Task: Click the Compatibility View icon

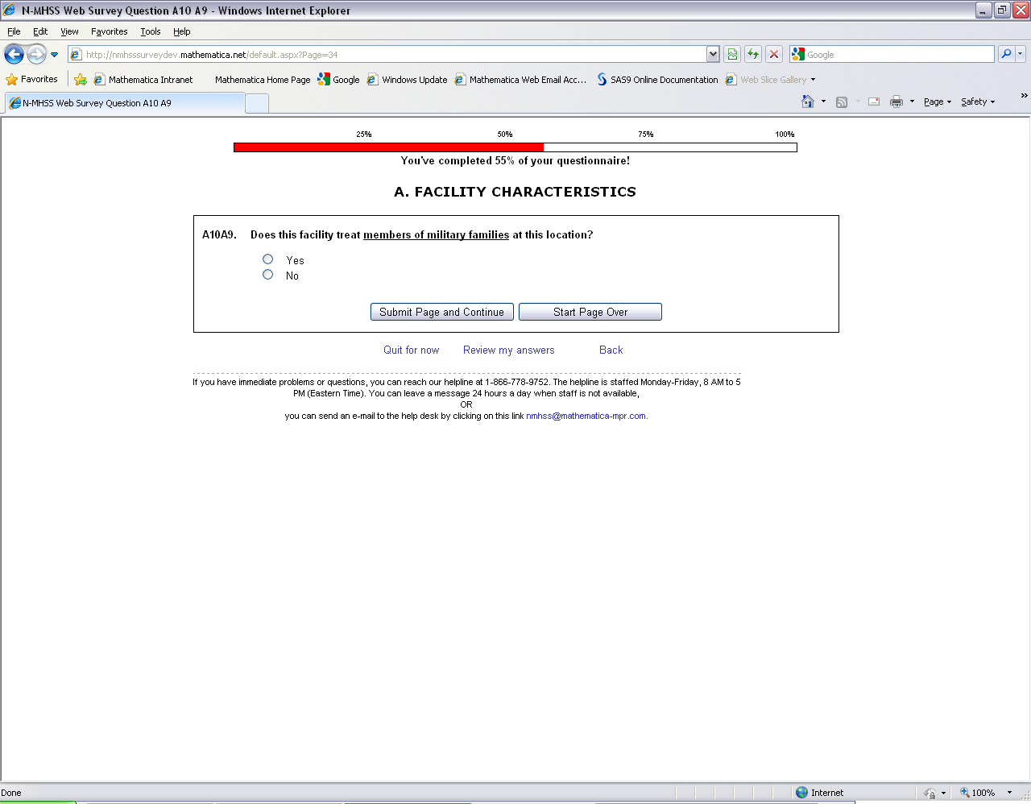Action: [x=732, y=54]
